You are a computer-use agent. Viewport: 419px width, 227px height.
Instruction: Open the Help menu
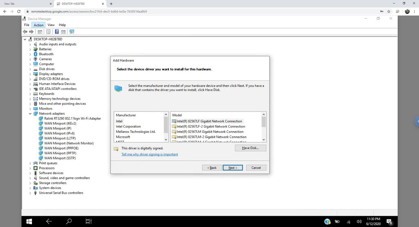(62, 25)
